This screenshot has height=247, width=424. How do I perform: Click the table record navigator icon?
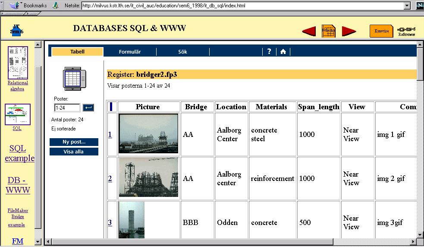[x=75, y=79]
